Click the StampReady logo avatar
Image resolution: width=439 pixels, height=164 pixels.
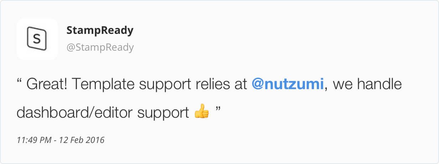coord(37,39)
